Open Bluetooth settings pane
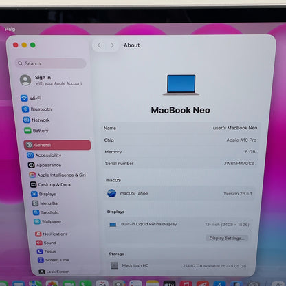286x286 pixels. pos(37,109)
